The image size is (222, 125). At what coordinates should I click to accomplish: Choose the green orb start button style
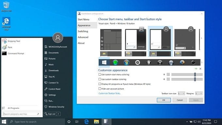[115, 62]
